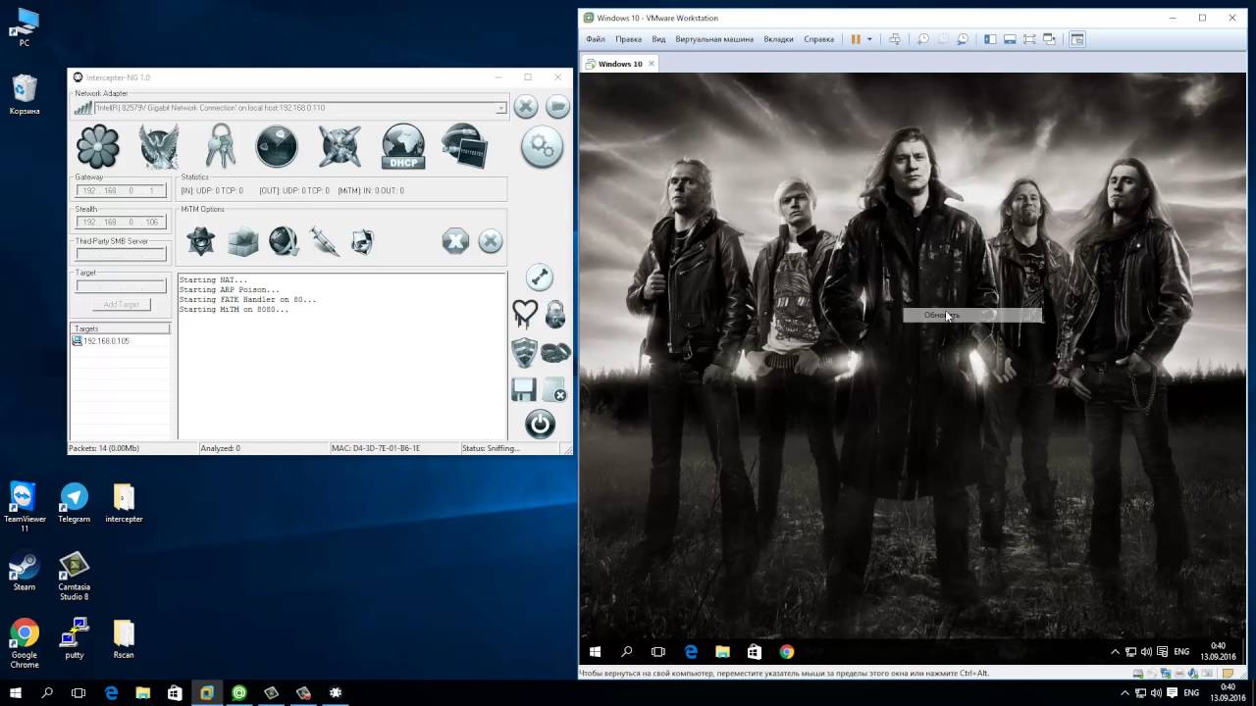Click the round X button beside network adapter
This screenshot has height=706, width=1256.
[x=526, y=106]
